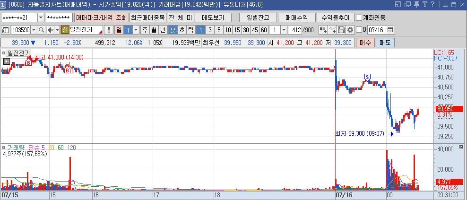Click 매매마크/내역 조회 button
Viewport: 467px width, 200px height.
click(x=101, y=17)
